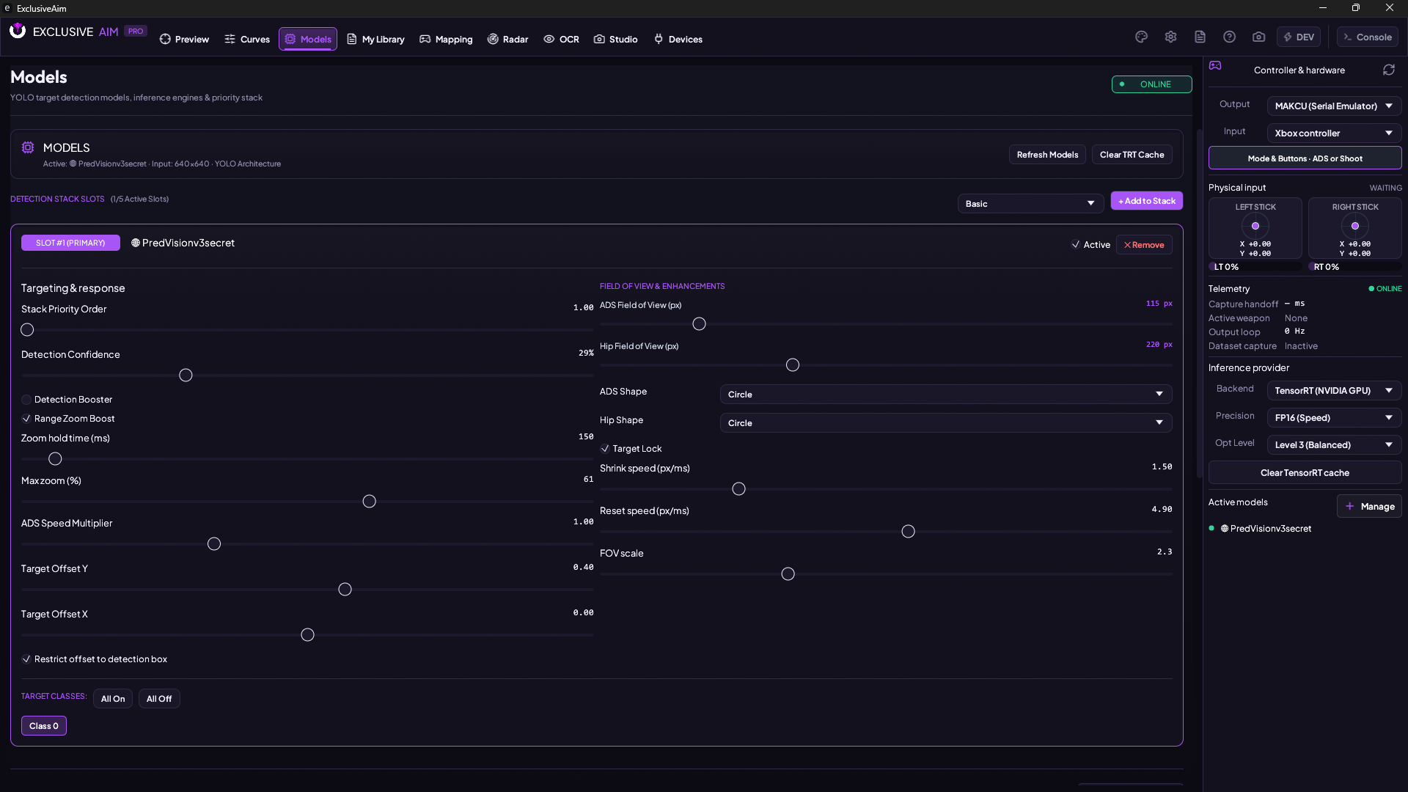Open the Output MAKCU dropdown
The height and width of the screenshot is (792, 1408).
1334,106
